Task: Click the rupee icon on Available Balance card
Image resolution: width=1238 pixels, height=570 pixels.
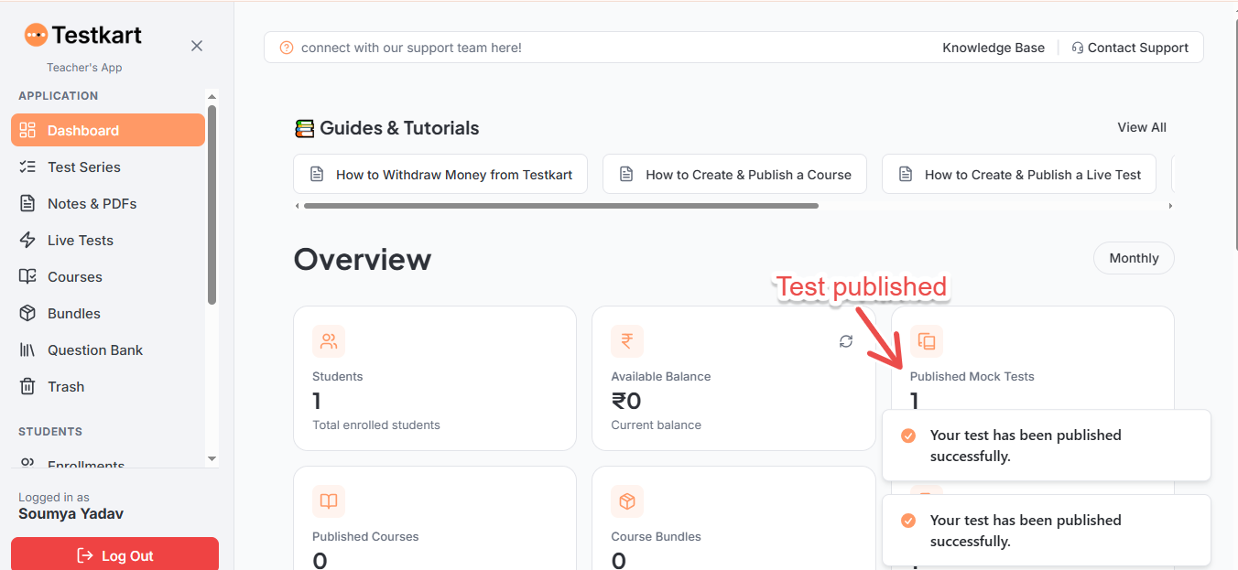Action: 627,341
